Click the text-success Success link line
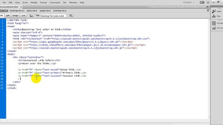 (x=52, y=76)
